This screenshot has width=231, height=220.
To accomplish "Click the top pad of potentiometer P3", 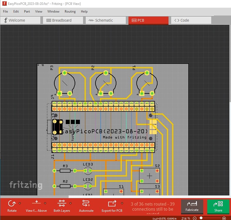I will pyautogui.click(x=65, y=73).
